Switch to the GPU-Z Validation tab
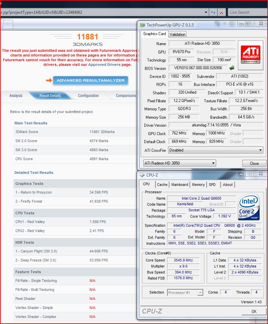268x324 pixels. point(177,34)
